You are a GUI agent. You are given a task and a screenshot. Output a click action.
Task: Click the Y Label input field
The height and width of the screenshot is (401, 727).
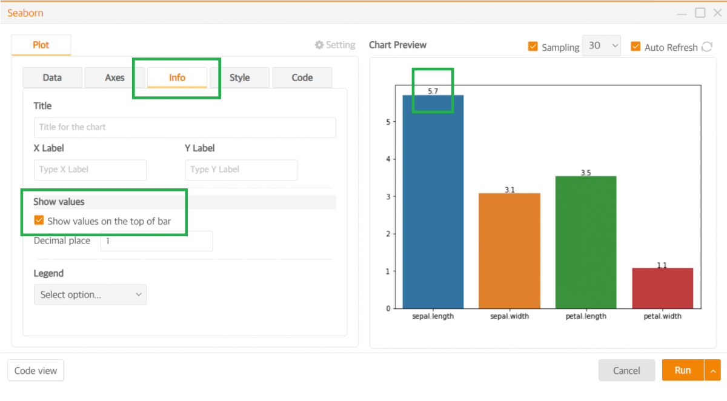(241, 170)
